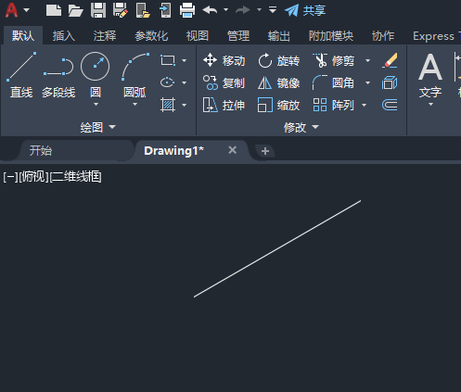Add a new drawing tab
This screenshot has width=461, height=392.
click(265, 151)
